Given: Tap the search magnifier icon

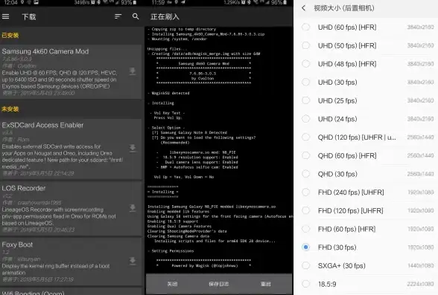Looking at the screenshot, I should [136, 16].
